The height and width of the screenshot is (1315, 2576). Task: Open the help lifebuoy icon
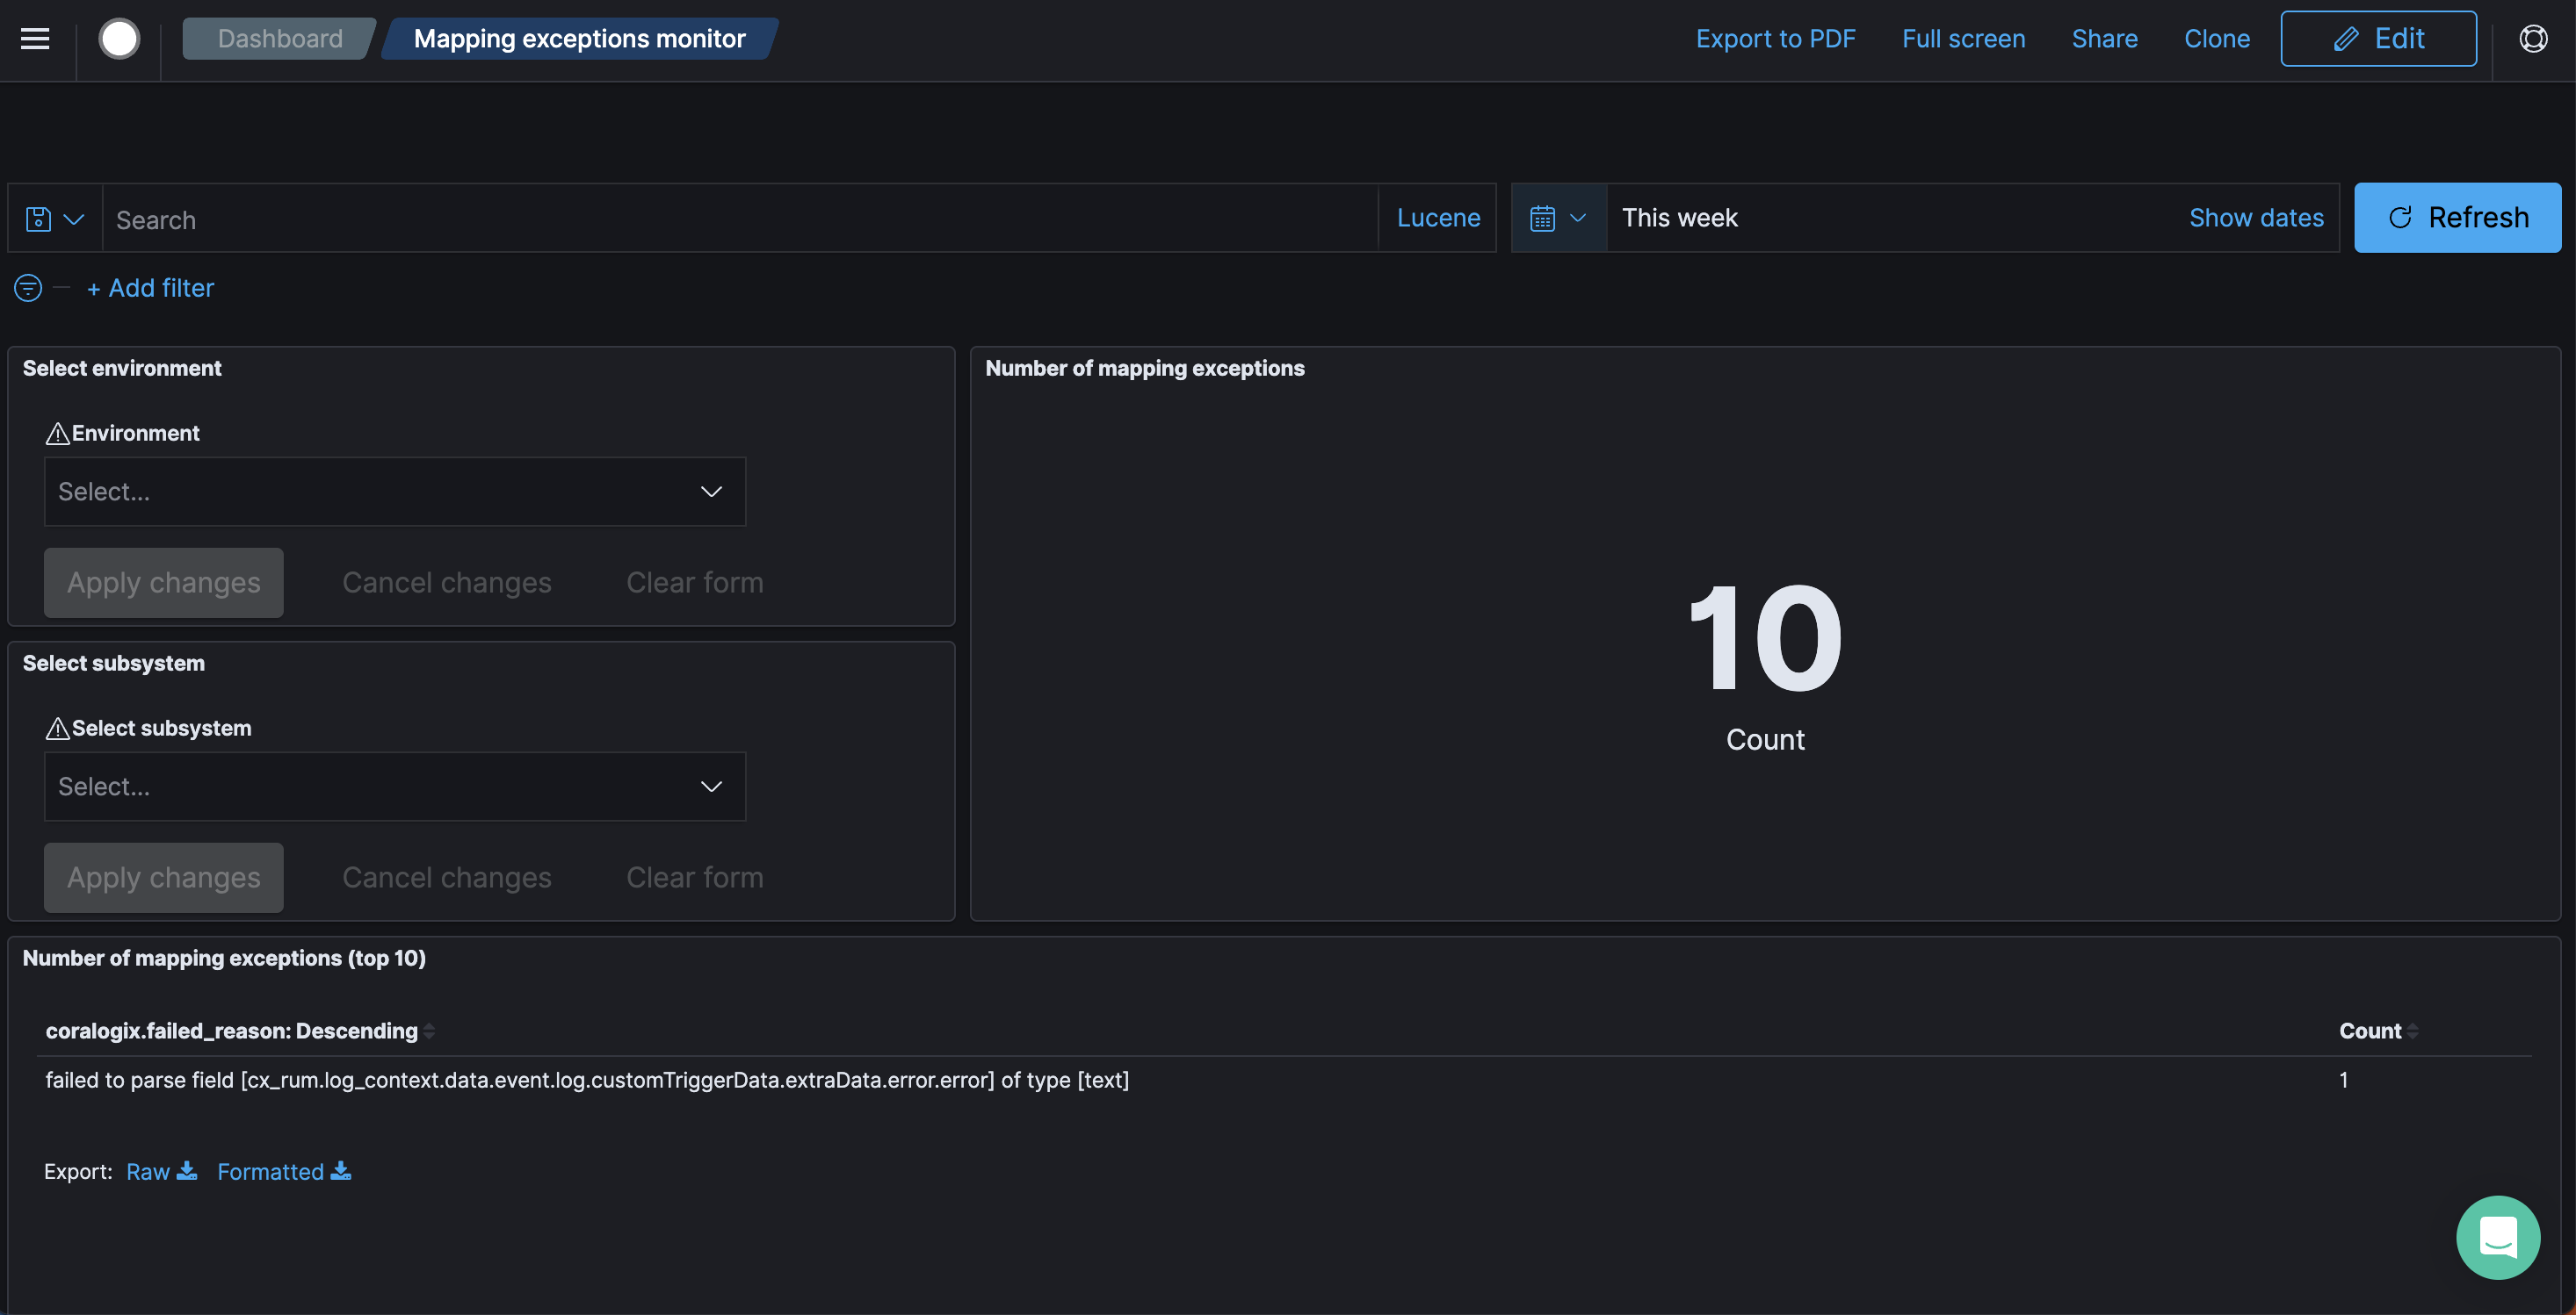point(2533,39)
